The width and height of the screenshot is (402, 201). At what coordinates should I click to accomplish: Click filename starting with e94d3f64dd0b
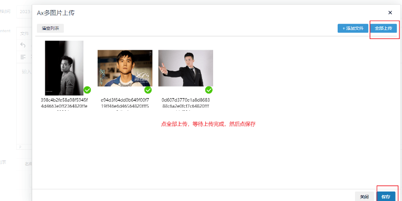click(x=125, y=103)
